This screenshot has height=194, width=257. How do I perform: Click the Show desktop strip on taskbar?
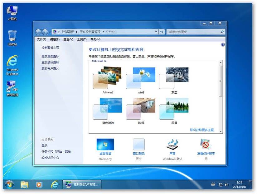pyautogui.click(x=250, y=185)
